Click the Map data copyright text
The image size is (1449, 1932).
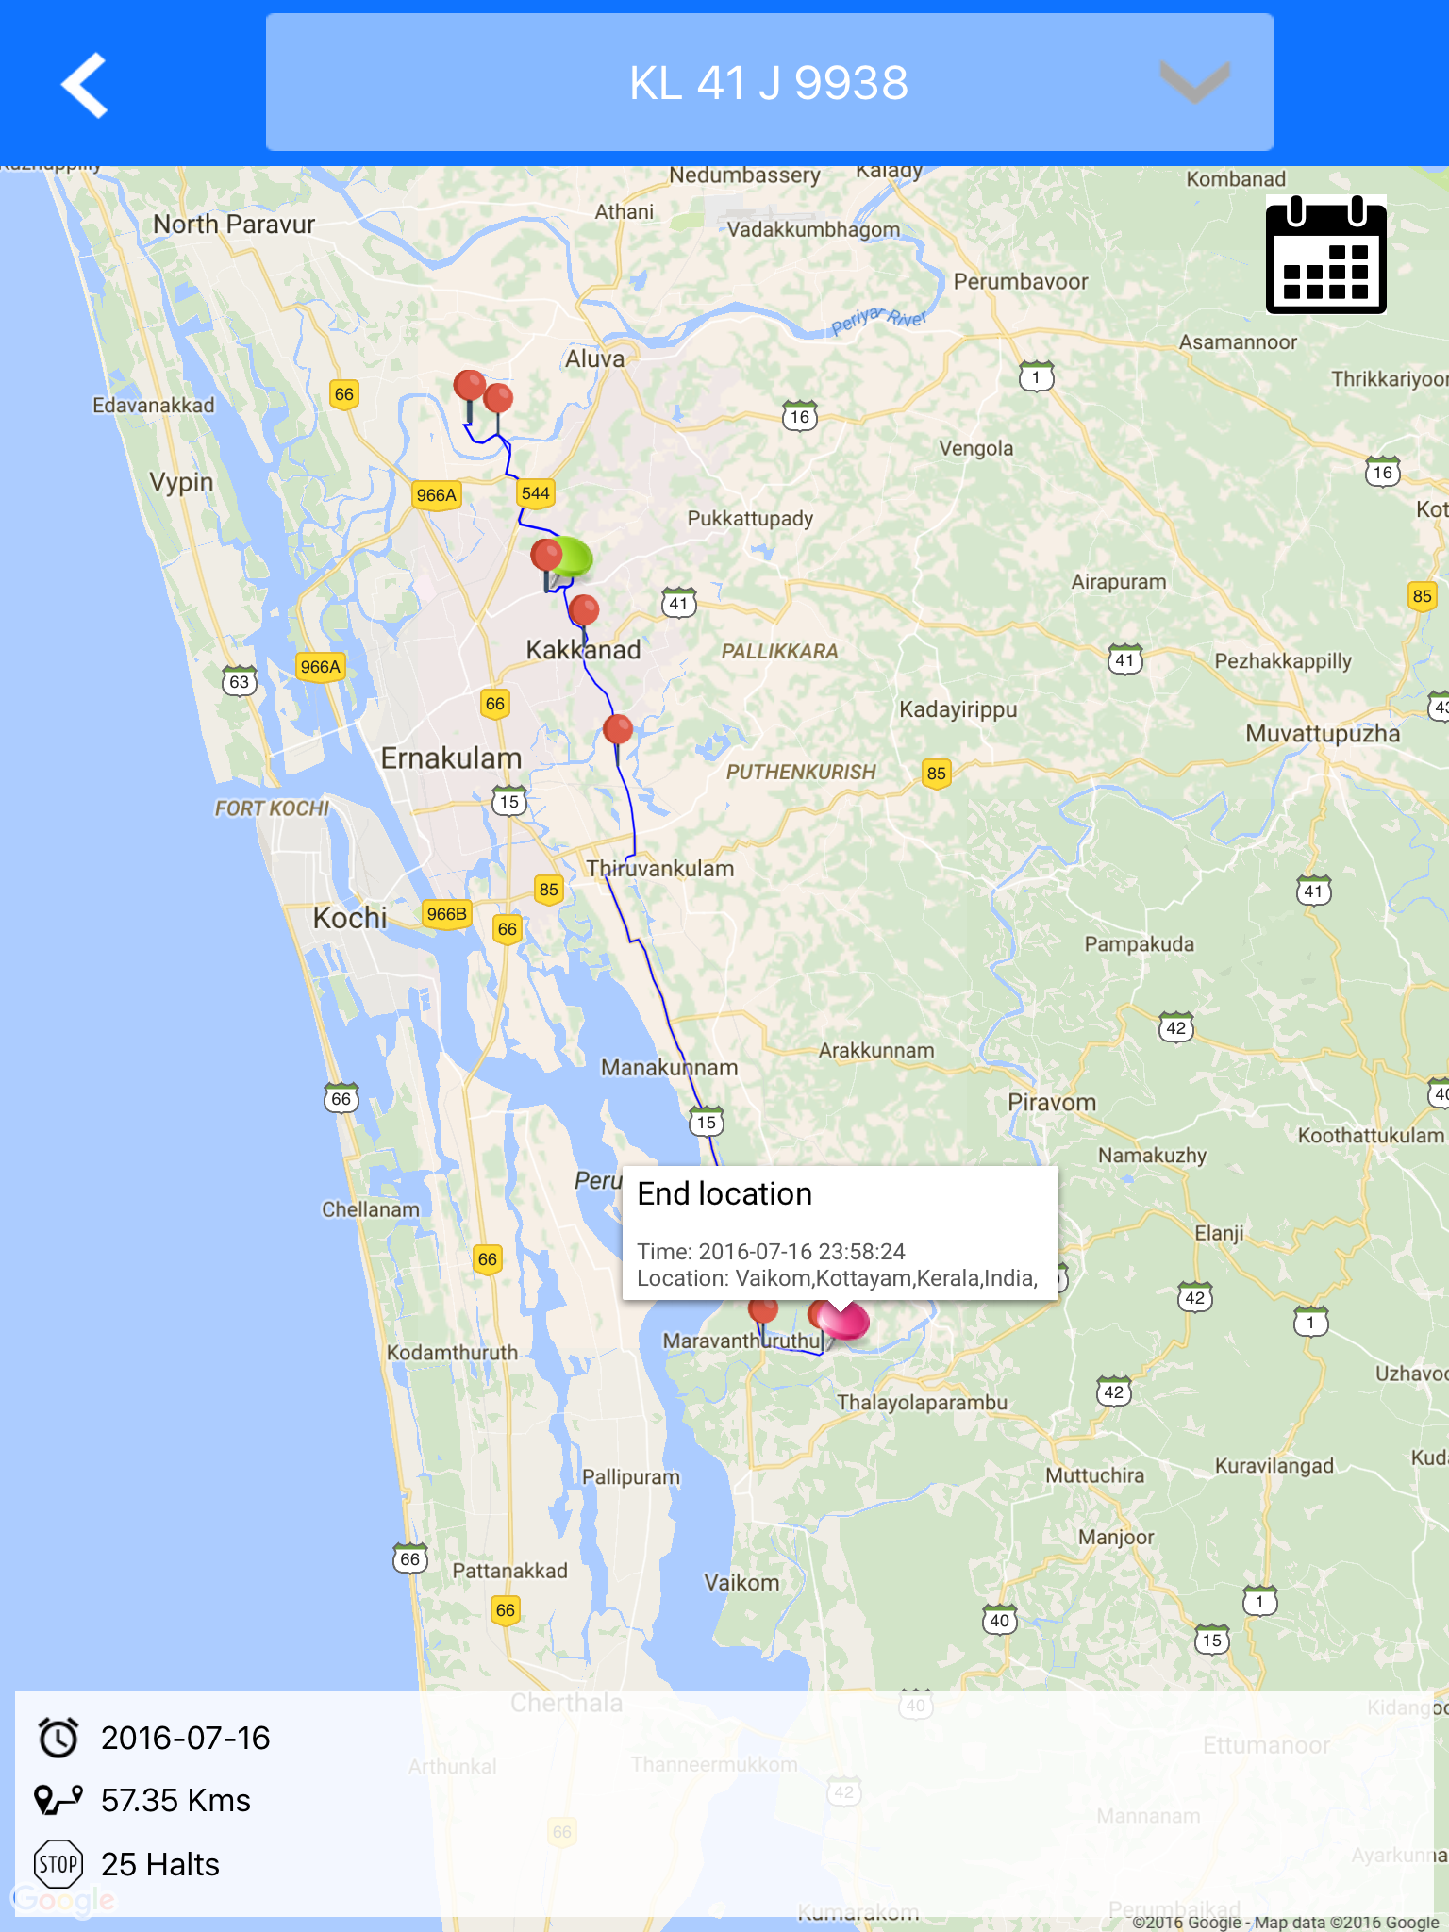(x=1287, y=1923)
